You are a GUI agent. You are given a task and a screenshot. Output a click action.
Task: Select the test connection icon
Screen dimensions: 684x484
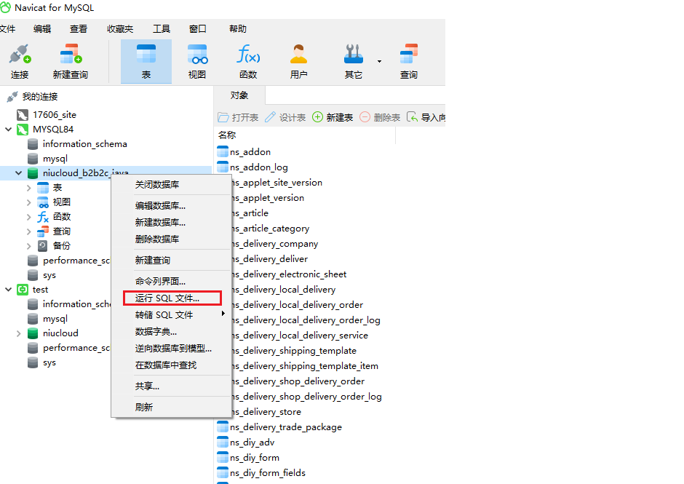(x=23, y=290)
